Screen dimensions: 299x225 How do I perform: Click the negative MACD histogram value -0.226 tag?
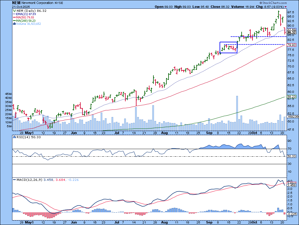291,214
